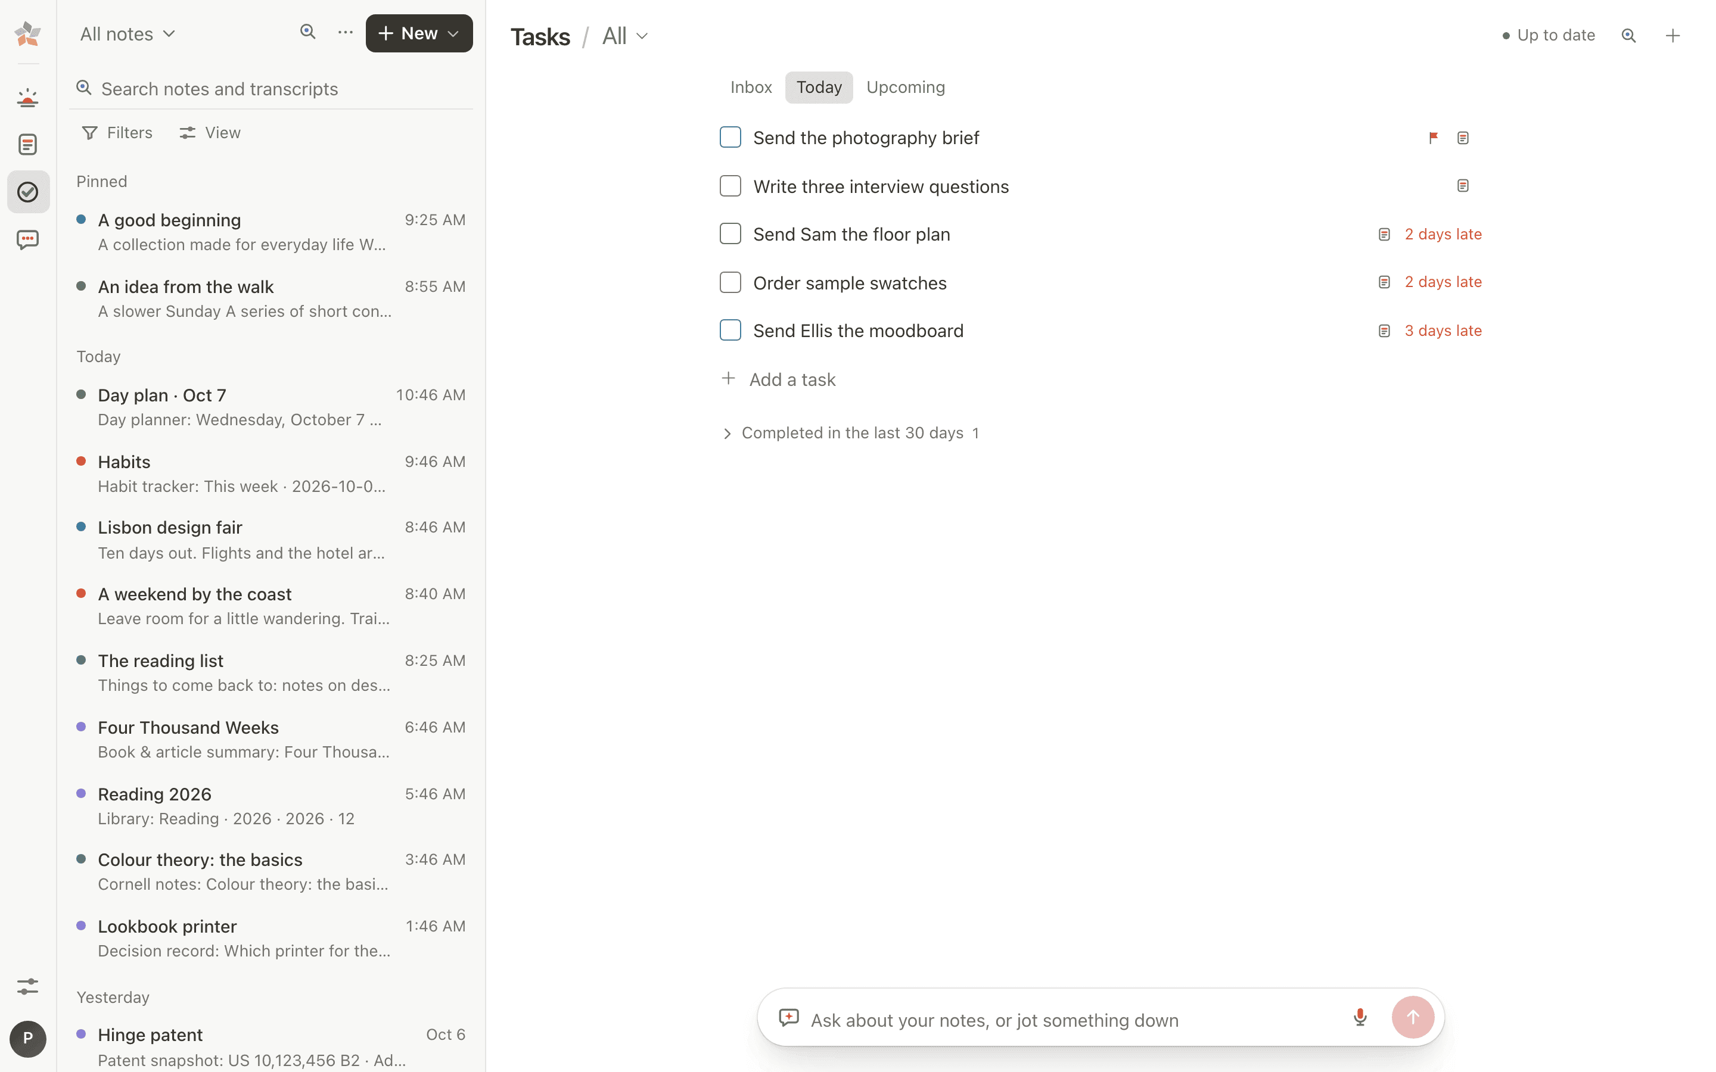Click the Search notes and transcripts field
Viewport: 1716px width, 1072px height.
pyautogui.click(x=271, y=89)
